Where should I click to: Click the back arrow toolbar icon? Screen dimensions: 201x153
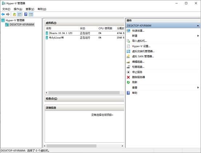tap(3, 14)
